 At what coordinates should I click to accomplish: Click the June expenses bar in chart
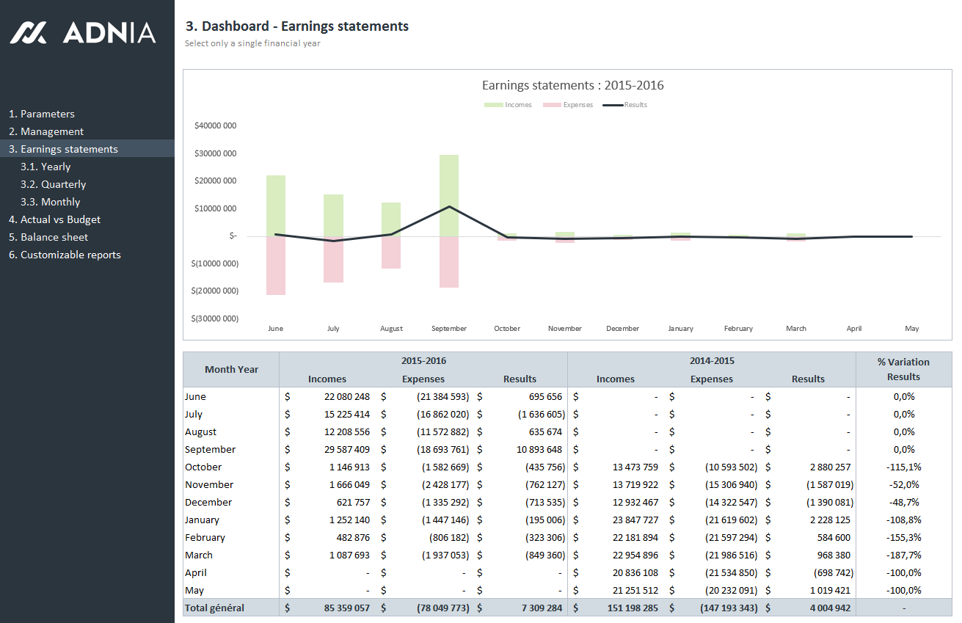(x=276, y=265)
